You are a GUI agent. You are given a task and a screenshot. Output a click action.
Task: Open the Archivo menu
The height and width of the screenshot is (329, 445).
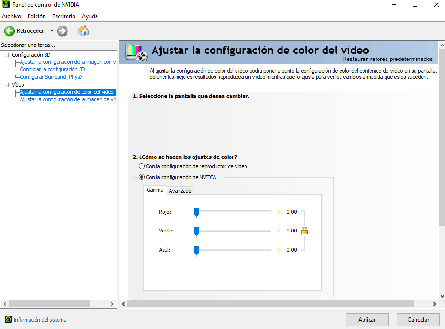coord(11,16)
